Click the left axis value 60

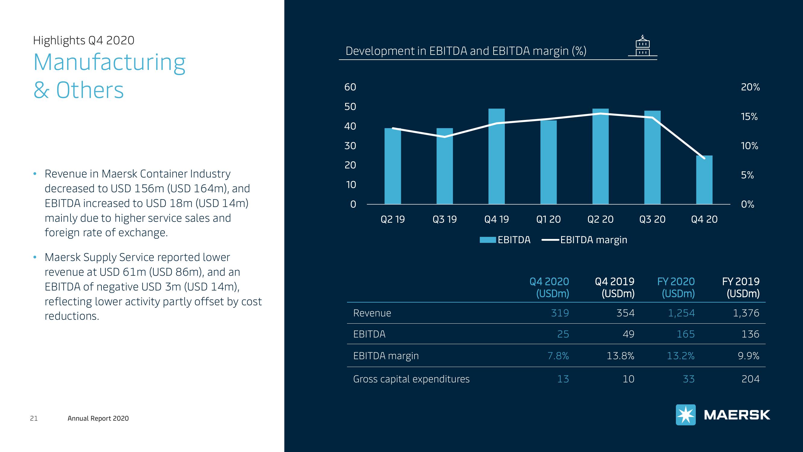pos(350,87)
